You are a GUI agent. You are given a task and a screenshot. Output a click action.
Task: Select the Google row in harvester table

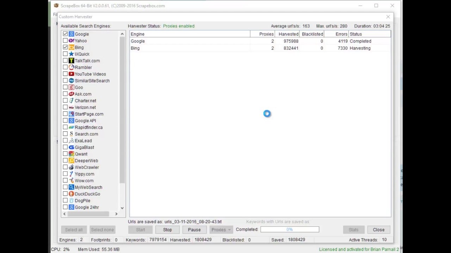pos(260,41)
